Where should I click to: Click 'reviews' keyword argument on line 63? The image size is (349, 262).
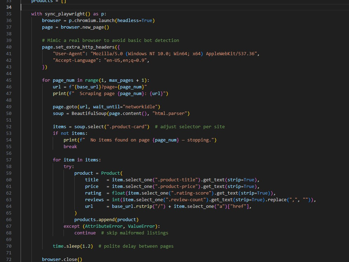(94, 200)
